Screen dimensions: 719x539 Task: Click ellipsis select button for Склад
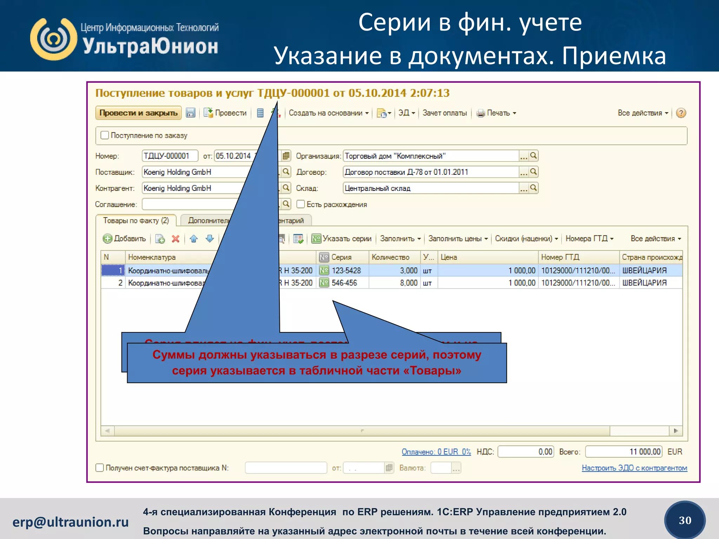524,188
